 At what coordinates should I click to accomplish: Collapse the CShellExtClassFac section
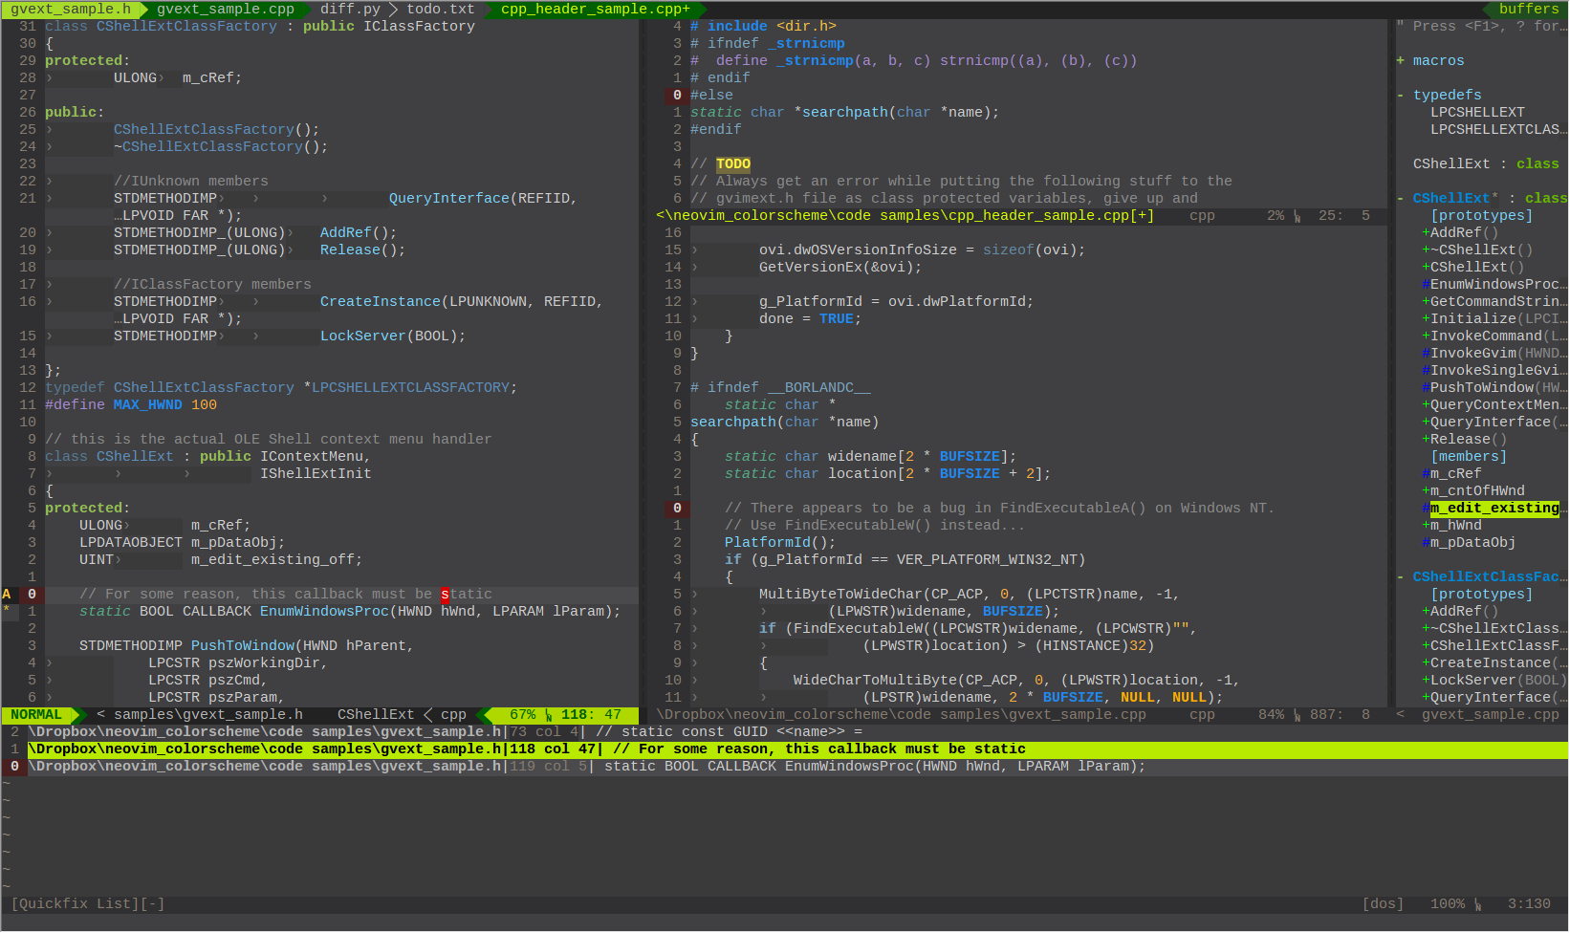[1401, 577]
